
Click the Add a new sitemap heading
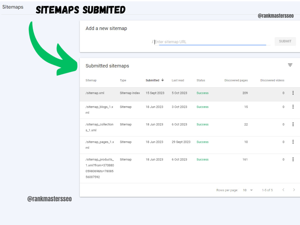point(106,28)
